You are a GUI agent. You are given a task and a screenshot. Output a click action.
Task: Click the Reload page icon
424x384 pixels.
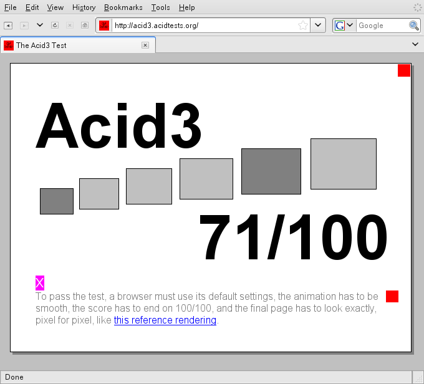point(55,26)
